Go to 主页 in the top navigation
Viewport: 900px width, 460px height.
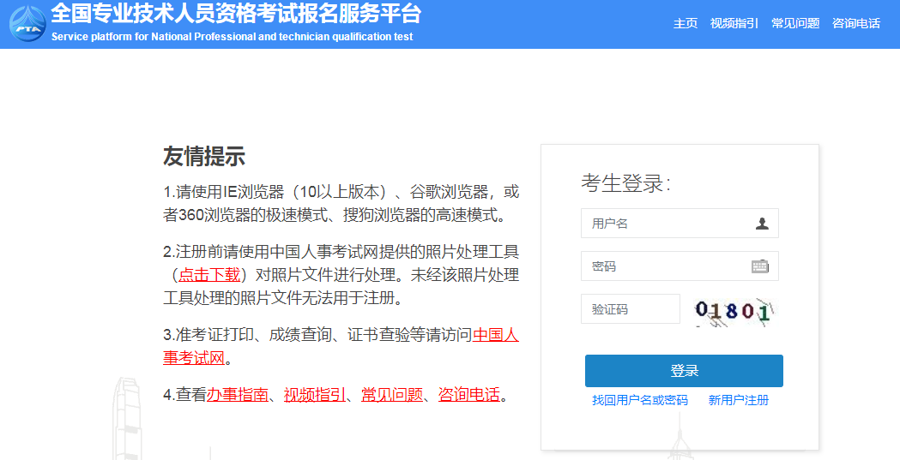point(686,23)
